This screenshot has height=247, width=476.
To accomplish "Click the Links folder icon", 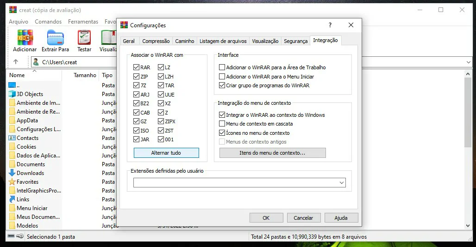I will (x=12, y=199).
